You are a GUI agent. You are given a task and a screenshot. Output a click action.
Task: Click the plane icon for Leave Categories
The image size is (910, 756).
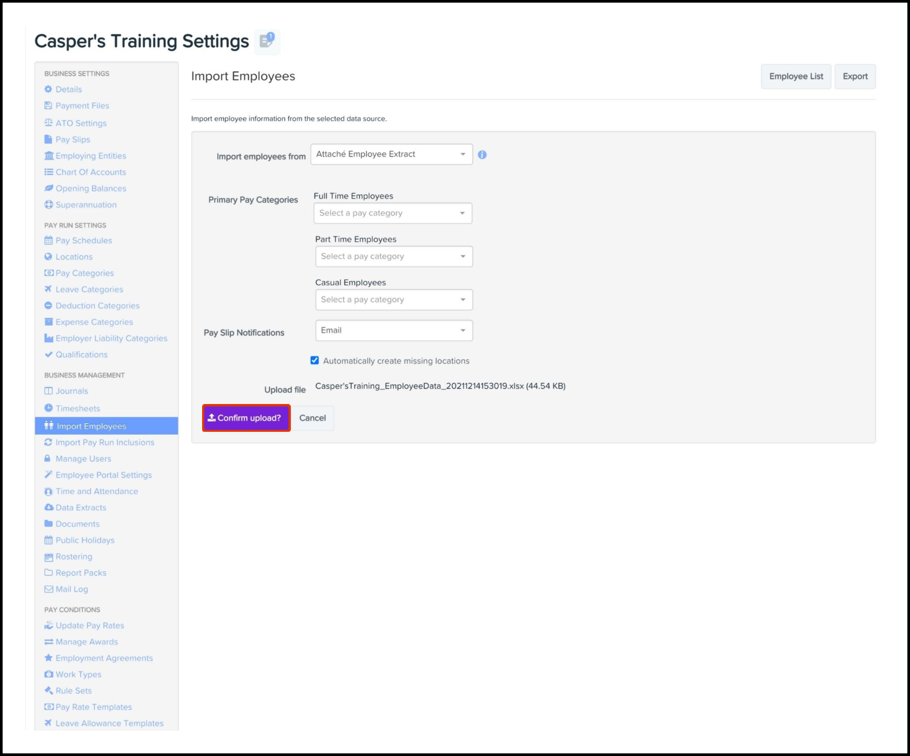pyautogui.click(x=48, y=289)
